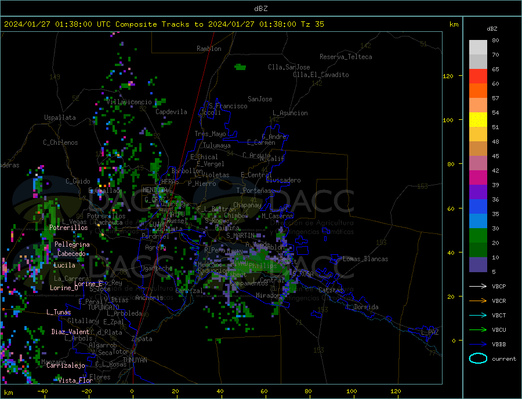
Task: Click the 'Catitas' map label
Action: [331, 290]
